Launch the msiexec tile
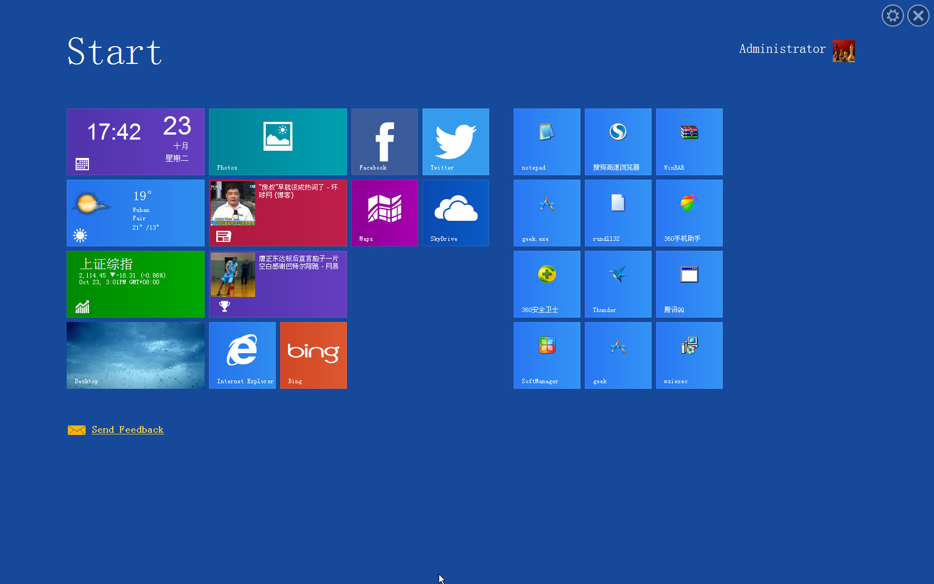This screenshot has width=934, height=584. pos(689,355)
